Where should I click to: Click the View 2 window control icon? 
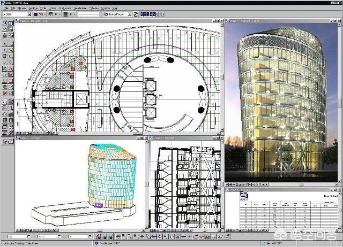pos(17,20)
